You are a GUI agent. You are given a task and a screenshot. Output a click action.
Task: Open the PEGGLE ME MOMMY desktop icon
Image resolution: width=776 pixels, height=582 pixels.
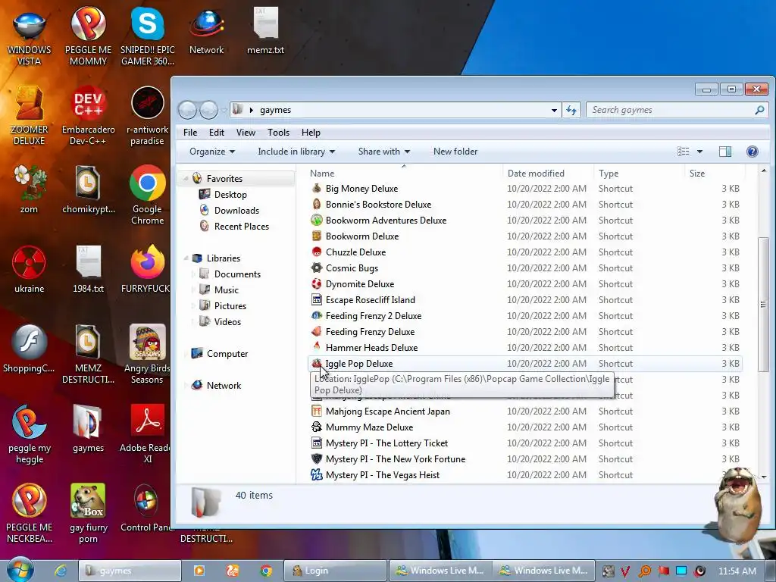[x=88, y=36]
